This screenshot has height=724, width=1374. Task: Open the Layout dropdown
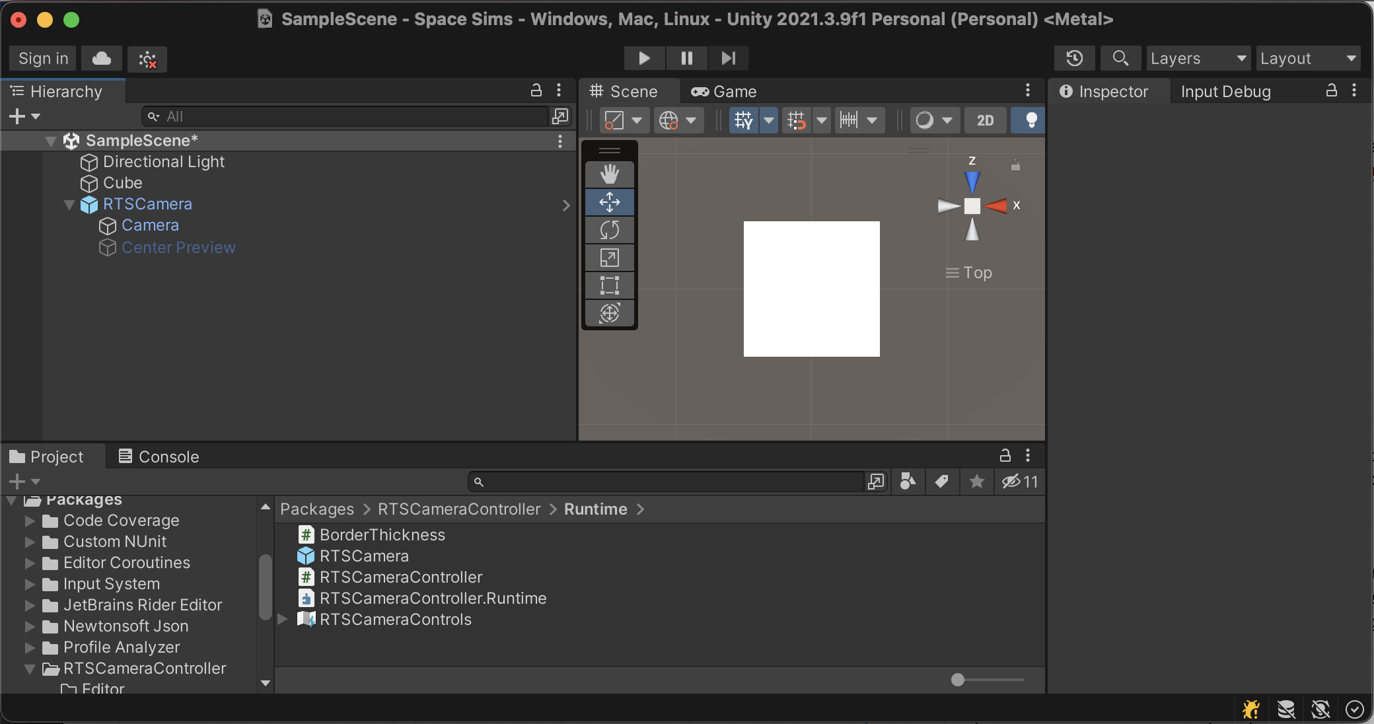1307,58
